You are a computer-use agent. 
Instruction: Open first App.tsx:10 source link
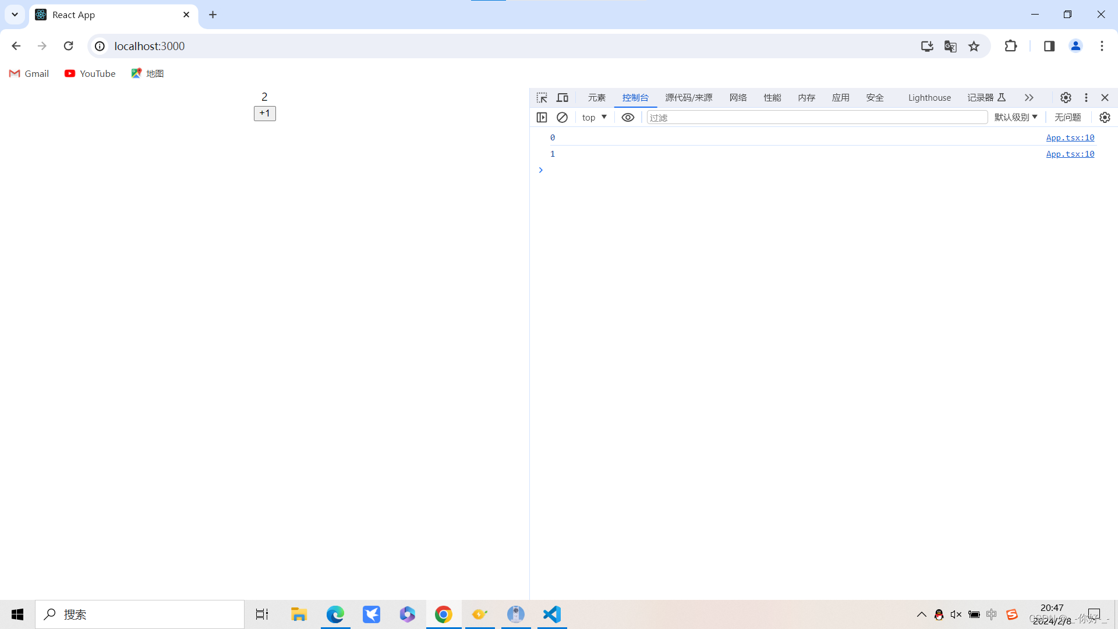[1070, 137]
